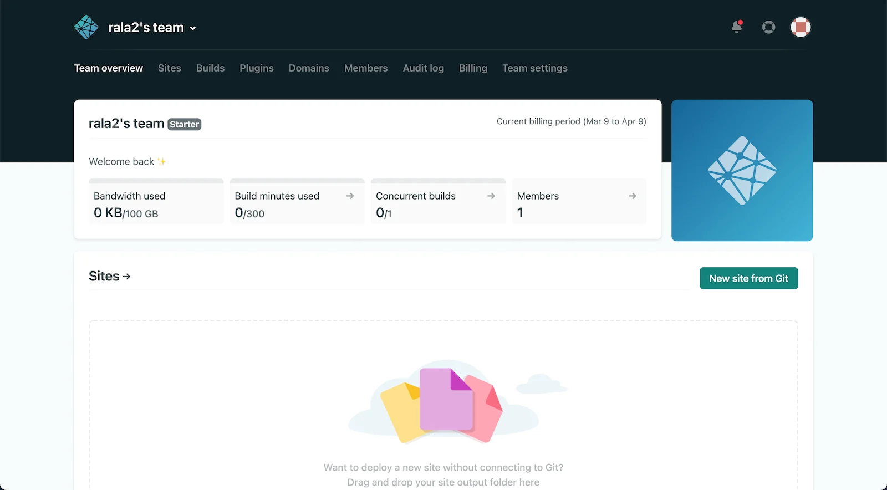
Task: Go to Team settings tab
Action: pos(535,68)
